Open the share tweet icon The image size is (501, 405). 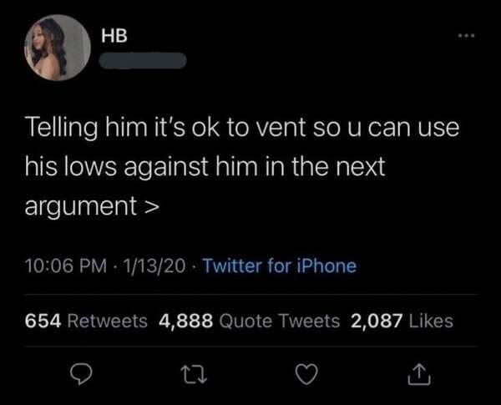419,373
